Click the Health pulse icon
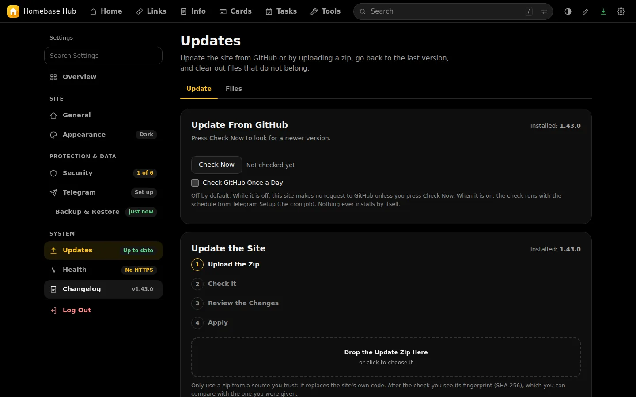 pos(53,270)
